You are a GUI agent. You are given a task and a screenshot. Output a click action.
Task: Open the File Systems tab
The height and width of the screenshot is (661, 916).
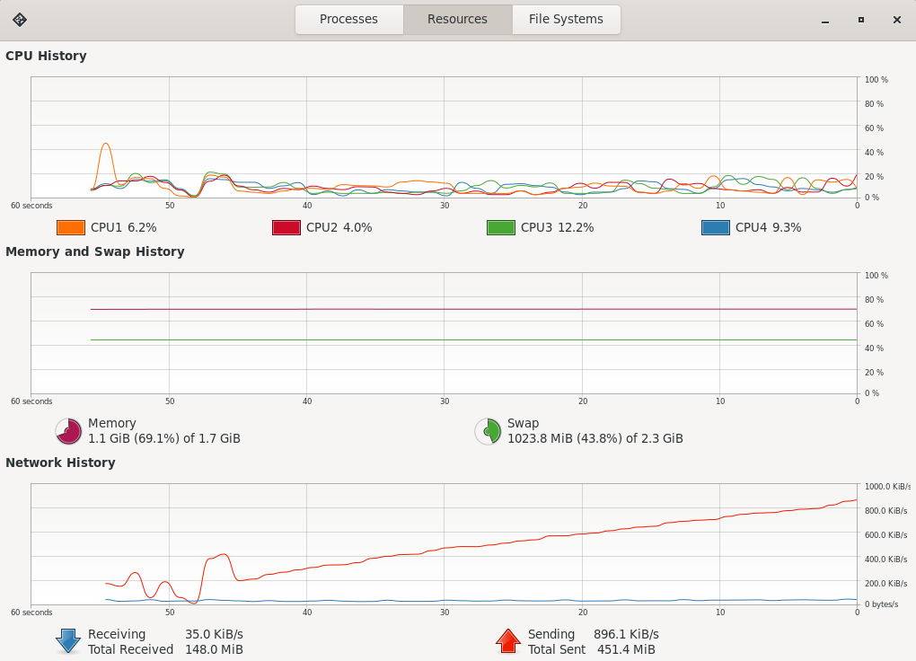click(566, 19)
